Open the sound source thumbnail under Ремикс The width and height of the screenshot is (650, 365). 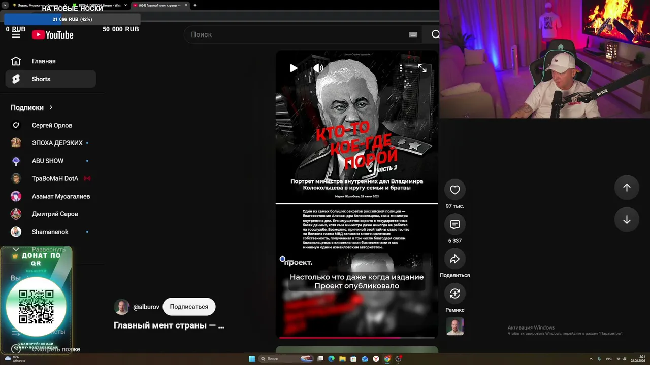tap(455, 326)
